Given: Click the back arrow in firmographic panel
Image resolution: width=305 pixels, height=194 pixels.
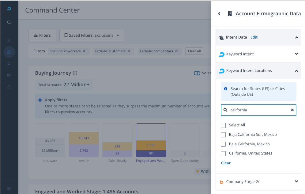Looking at the screenshot, I should point(219,14).
